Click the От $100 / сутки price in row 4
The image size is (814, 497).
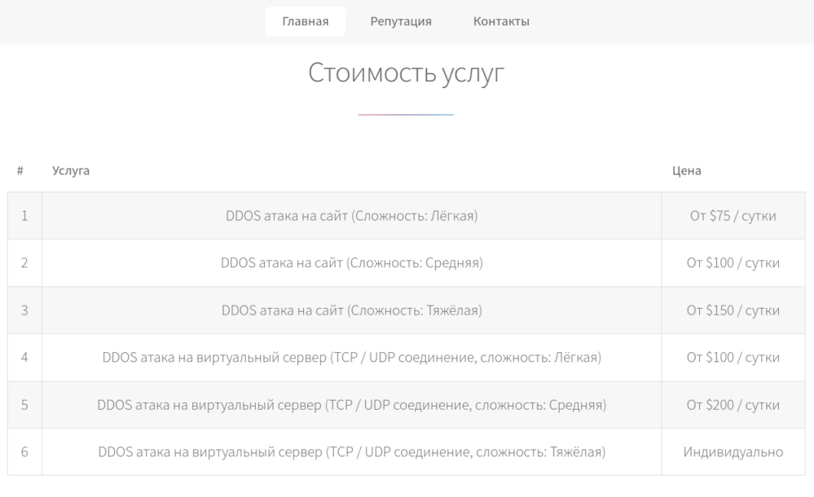tap(733, 358)
